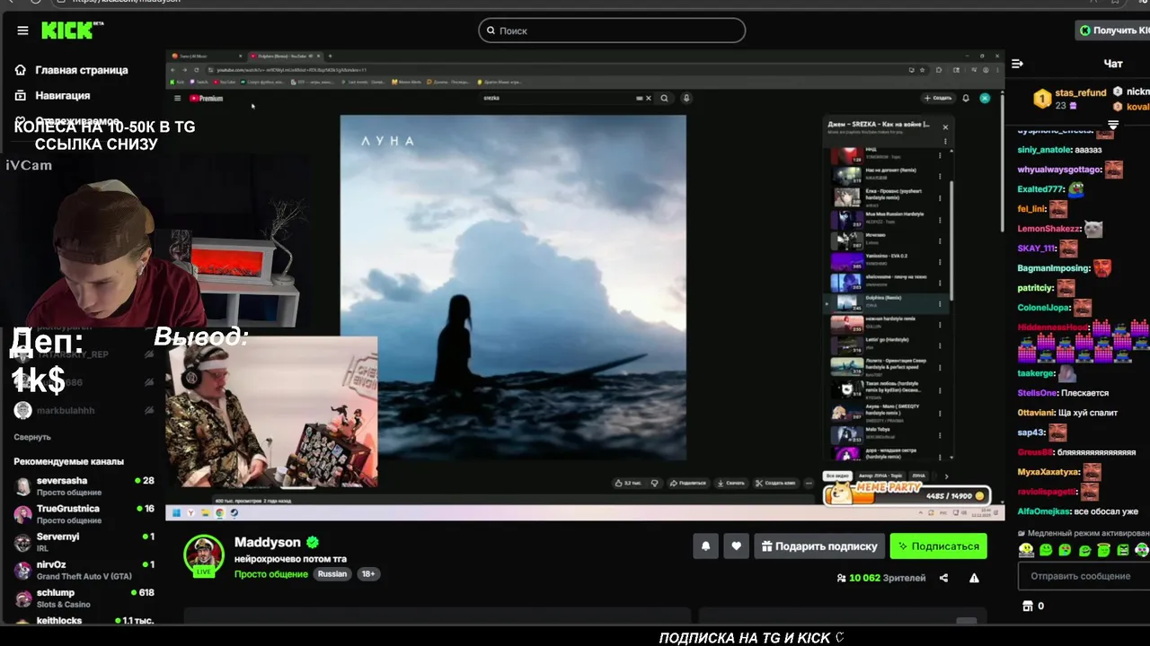Click YouTube Premium logo in streamed browser
1150x646 pixels.
206,99
